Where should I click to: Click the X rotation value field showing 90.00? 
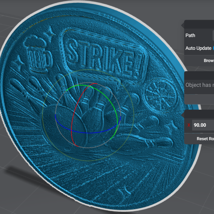point(203,125)
